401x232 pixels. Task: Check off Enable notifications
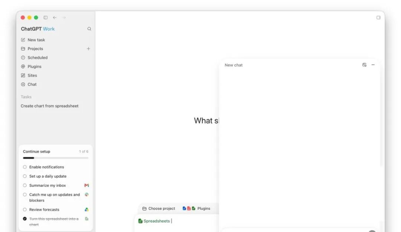(25, 167)
